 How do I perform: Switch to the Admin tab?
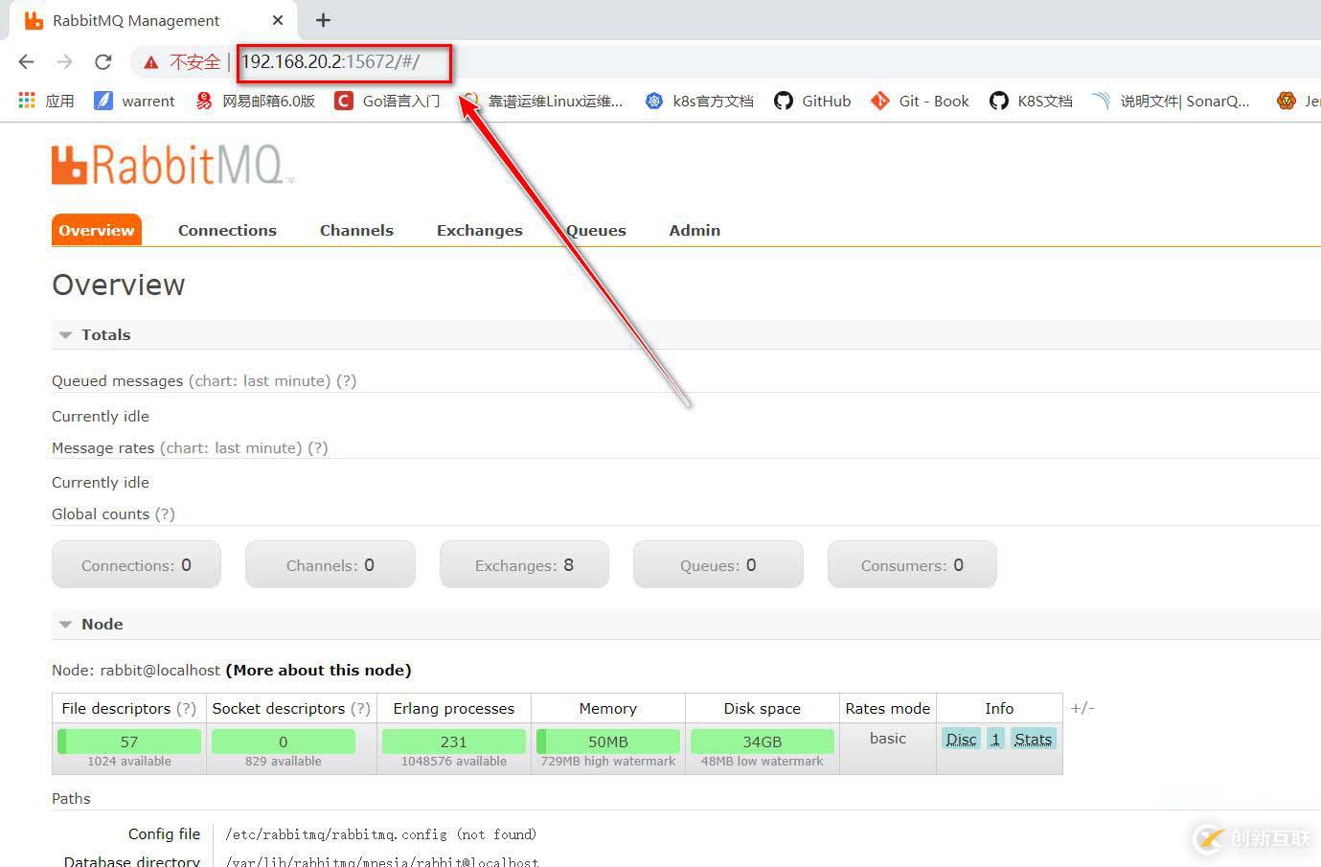click(x=695, y=230)
